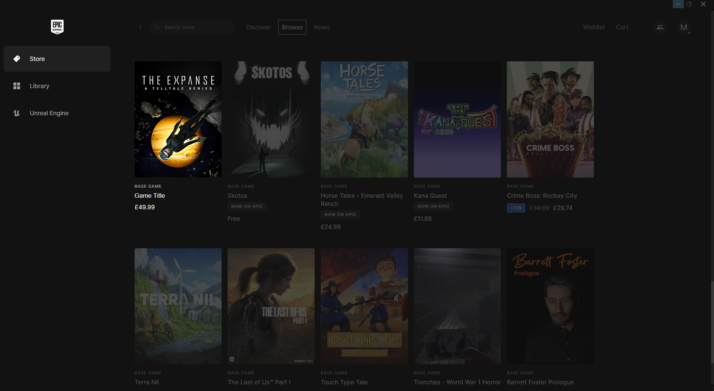Go back with the arrow icon
The height and width of the screenshot is (391, 714).
pyautogui.click(x=140, y=27)
